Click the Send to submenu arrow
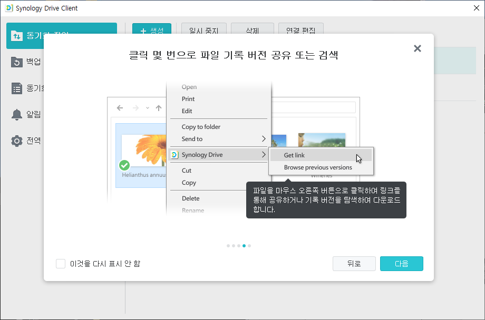This screenshot has height=320, width=485. pyautogui.click(x=264, y=139)
